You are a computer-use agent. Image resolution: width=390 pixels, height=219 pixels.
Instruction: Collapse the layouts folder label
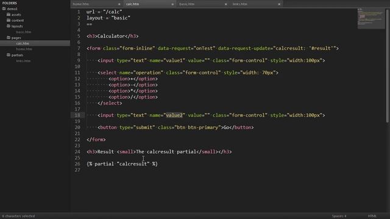point(17,26)
